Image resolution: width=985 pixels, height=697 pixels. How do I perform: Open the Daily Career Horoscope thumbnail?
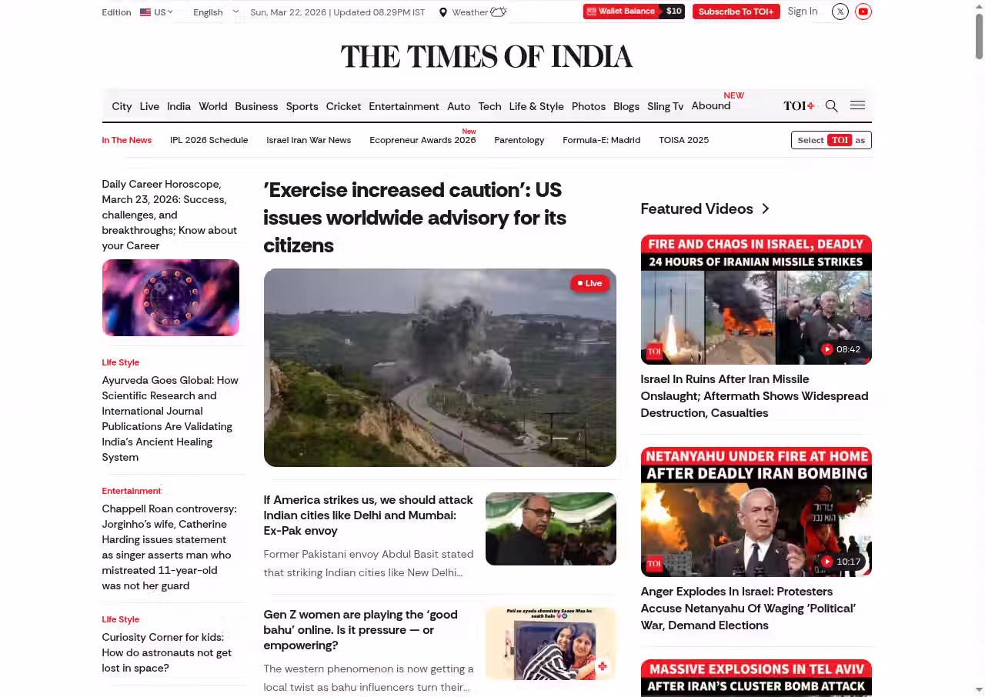[x=171, y=298]
